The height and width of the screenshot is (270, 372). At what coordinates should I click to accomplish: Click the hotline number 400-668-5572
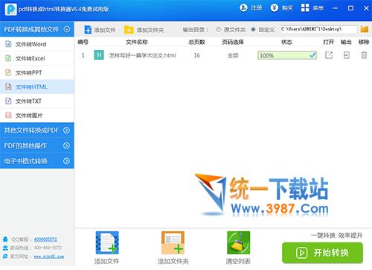point(48,248)
